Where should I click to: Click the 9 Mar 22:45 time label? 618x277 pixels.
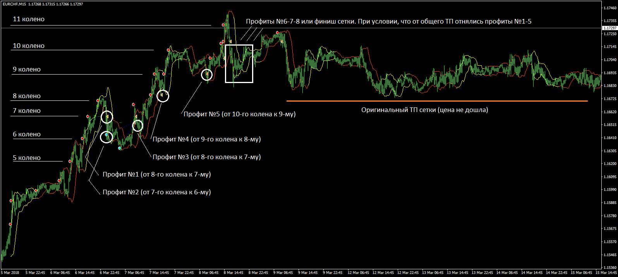click(333, 273)
